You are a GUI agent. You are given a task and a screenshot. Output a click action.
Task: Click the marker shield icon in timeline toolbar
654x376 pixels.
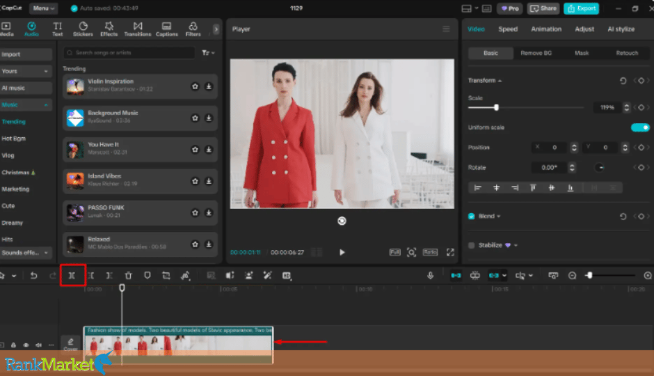[147, 276]
